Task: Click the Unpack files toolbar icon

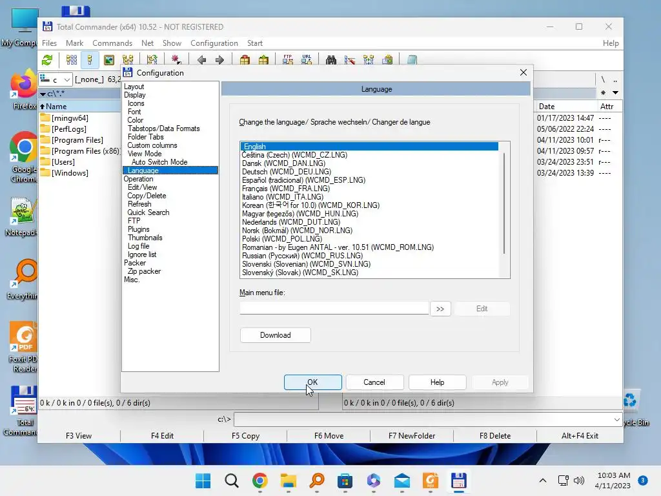Action: pos(263,60)
